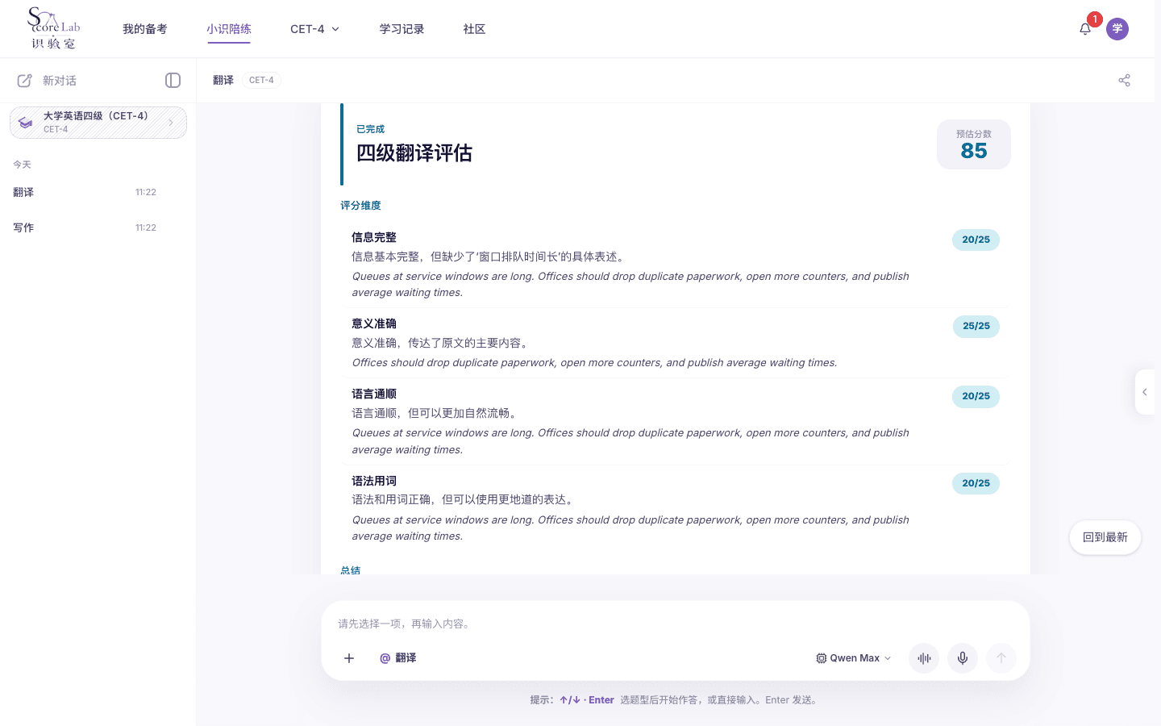Click the CET-4 tag beside 翻译 header

261,80
